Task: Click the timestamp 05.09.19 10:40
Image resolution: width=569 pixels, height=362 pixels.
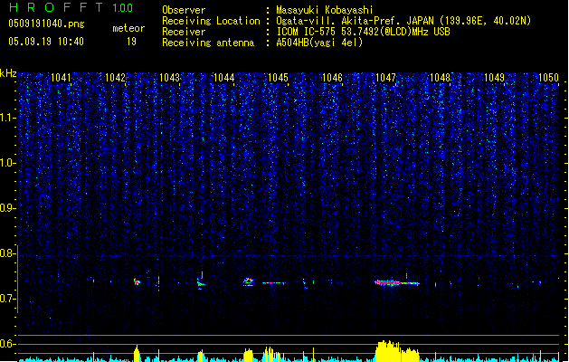Action: pyautogui.click(x=46, y=42)
